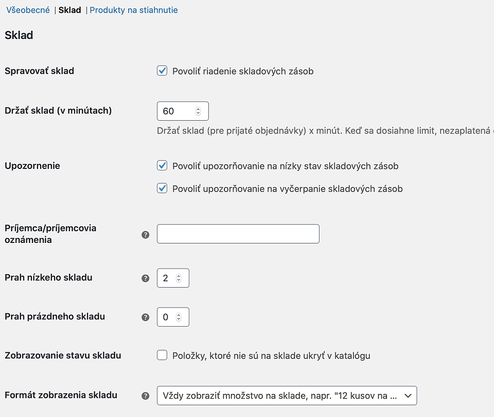The height and width of the screenshot is (417, 494).
Task: Click help icon for Formát zobrazenia skladu
Action: click(146, 396)
